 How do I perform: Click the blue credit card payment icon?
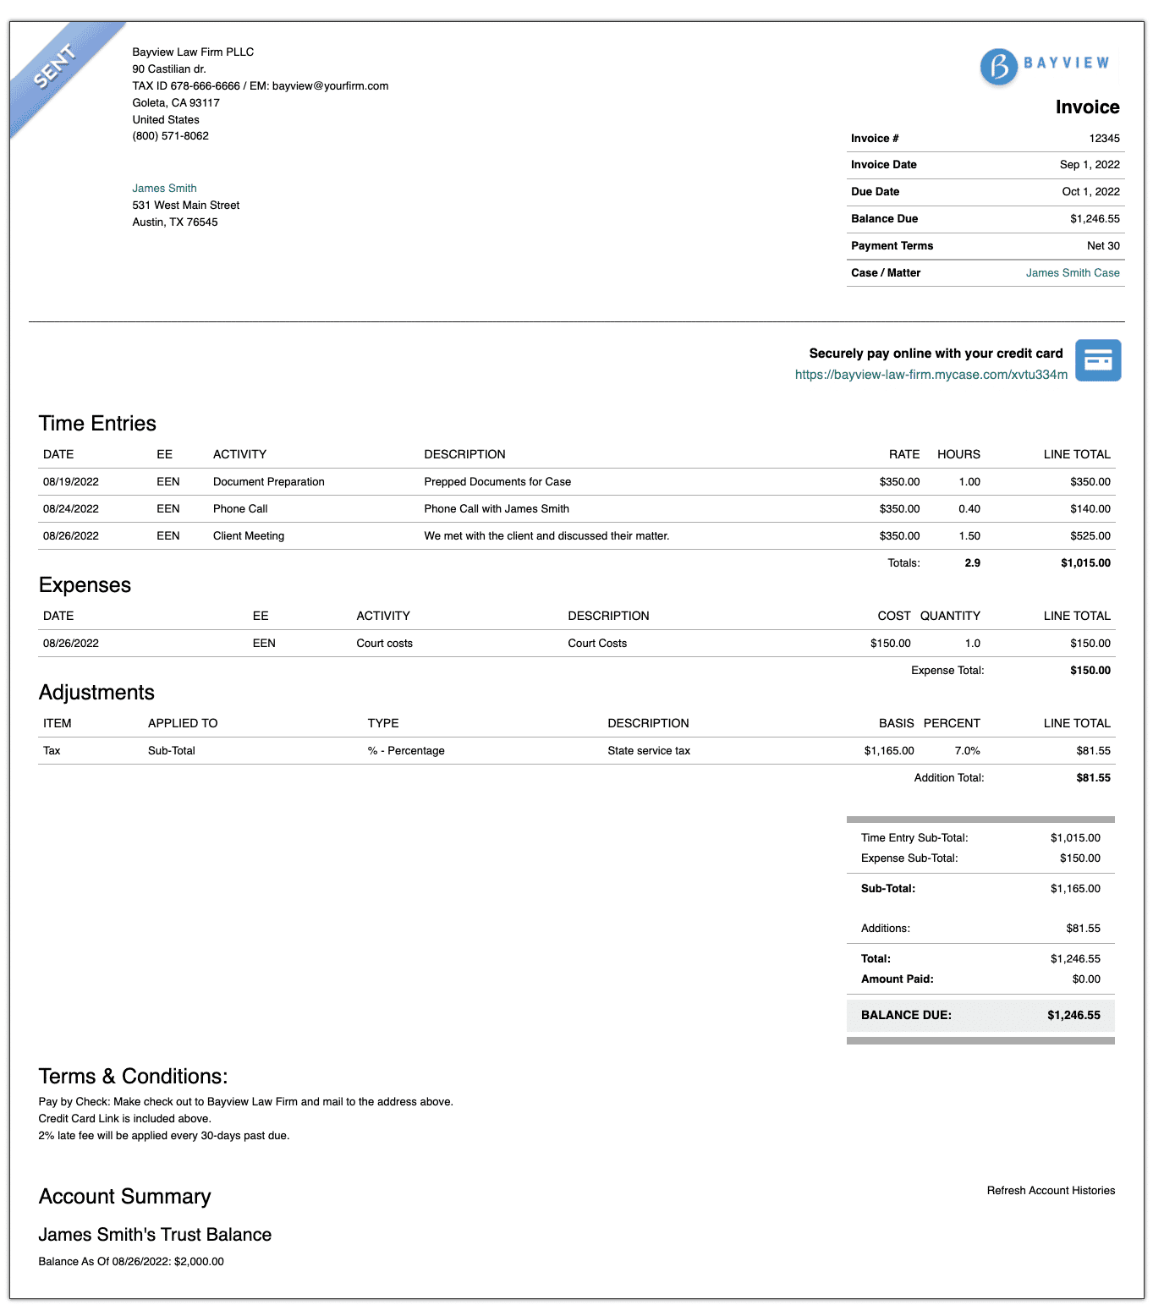[1097, 360]
